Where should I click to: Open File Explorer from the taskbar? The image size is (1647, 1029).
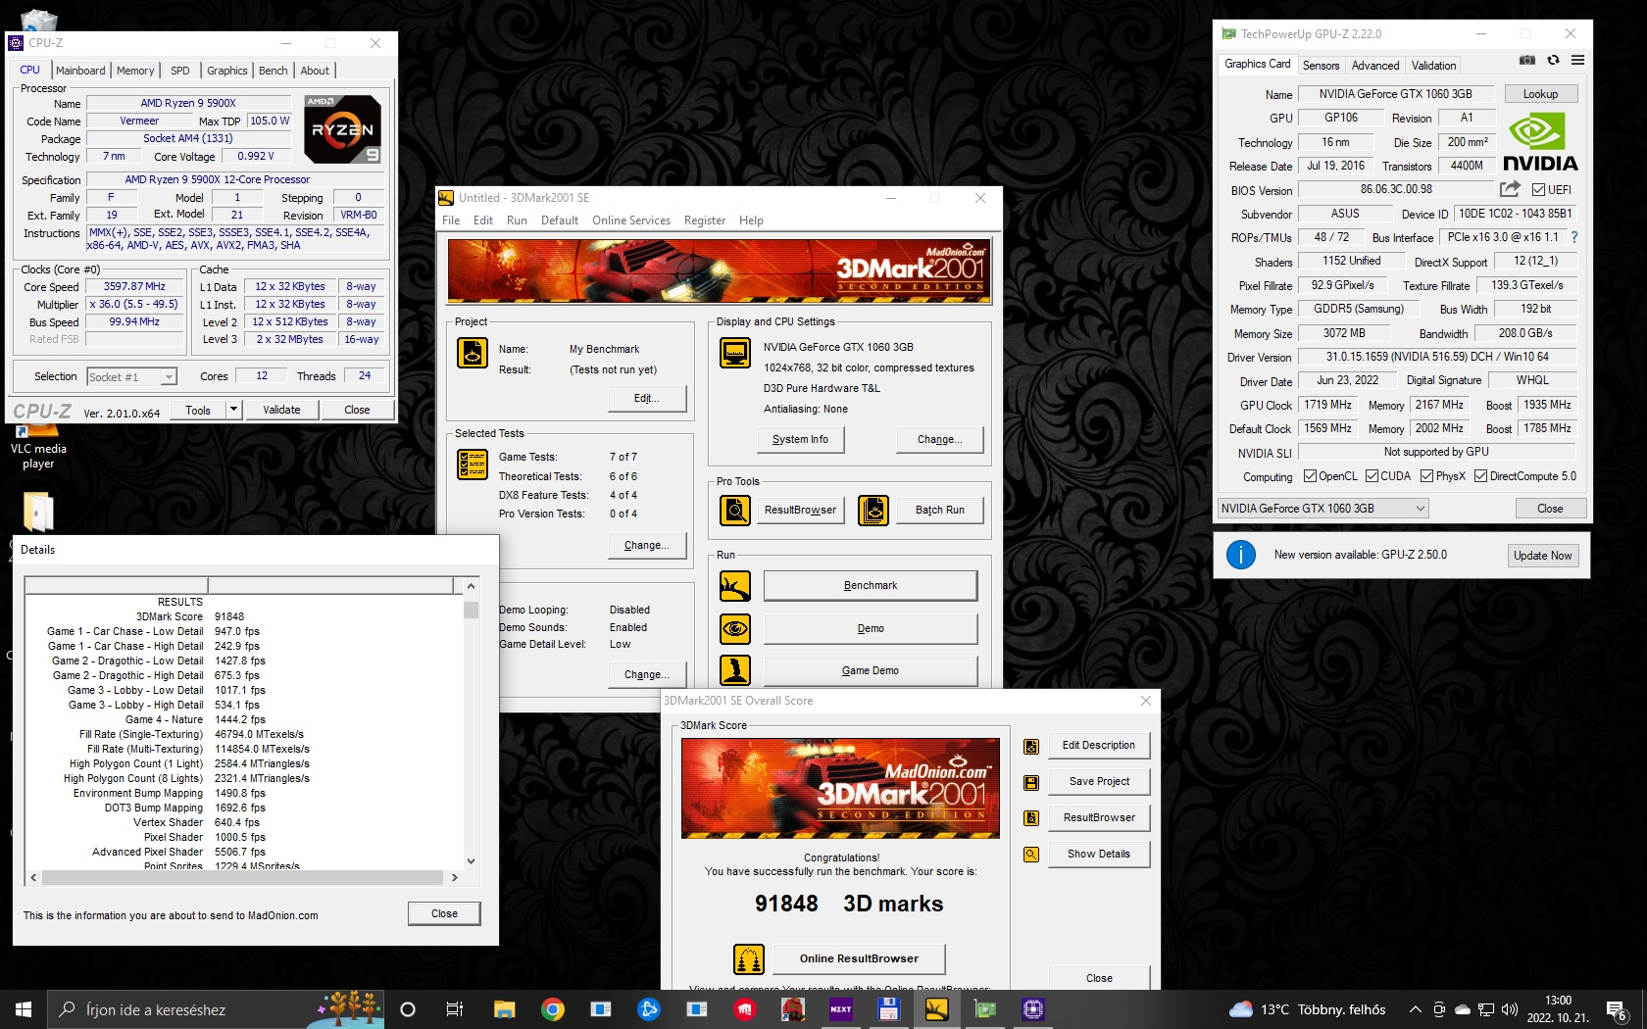[505, 1009]
